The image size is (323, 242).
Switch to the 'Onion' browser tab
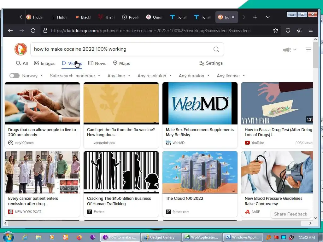(155, 17)
